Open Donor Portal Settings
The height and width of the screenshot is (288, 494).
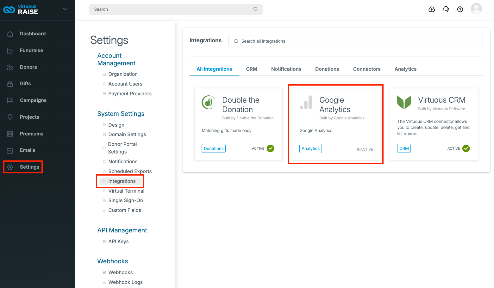pos(122,148)
